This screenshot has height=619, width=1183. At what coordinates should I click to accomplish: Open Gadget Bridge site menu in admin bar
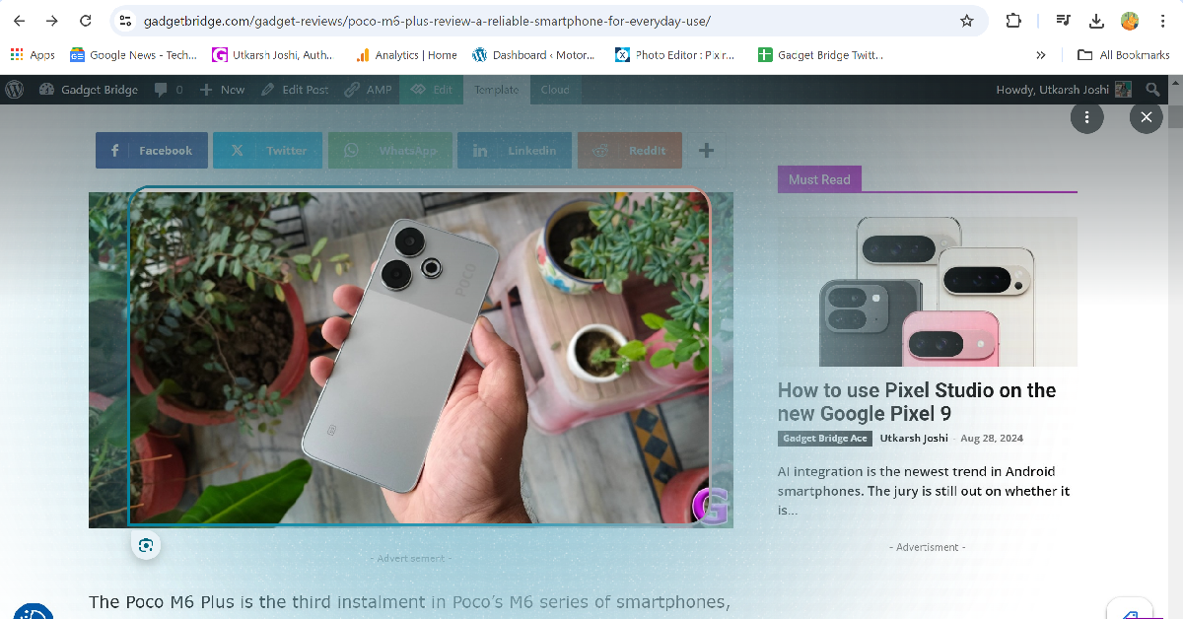click(x=89, y=90)
